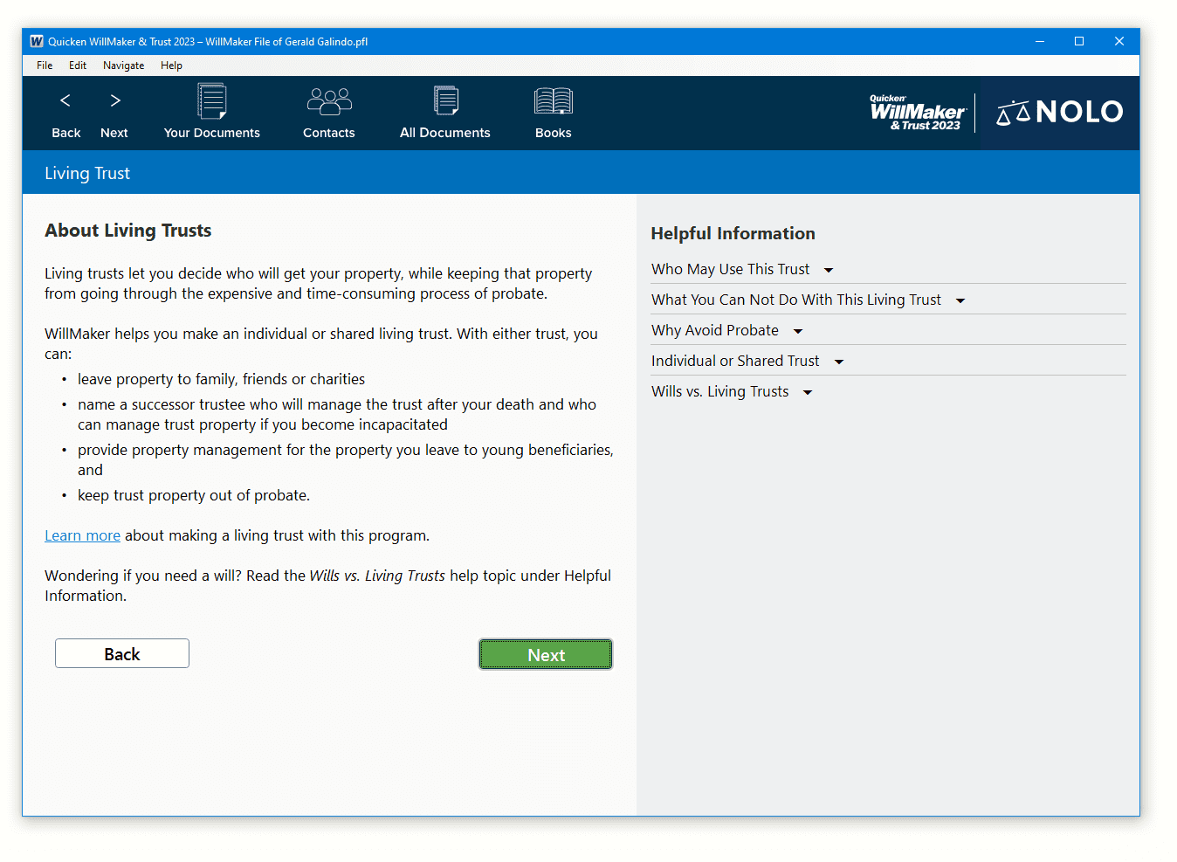Click the NOLO logo

(x=1059, y=112)
